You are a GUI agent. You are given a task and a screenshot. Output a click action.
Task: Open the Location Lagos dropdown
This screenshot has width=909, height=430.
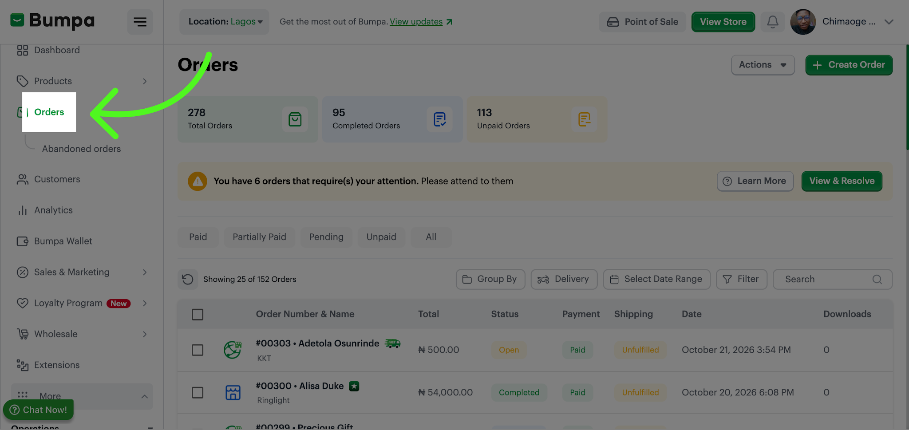(225, 22)
